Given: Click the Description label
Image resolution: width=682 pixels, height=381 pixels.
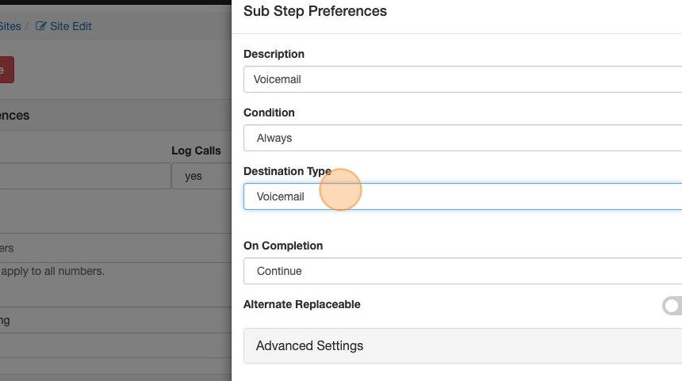Looking at the screenshot, I should [x=274, y=54].
